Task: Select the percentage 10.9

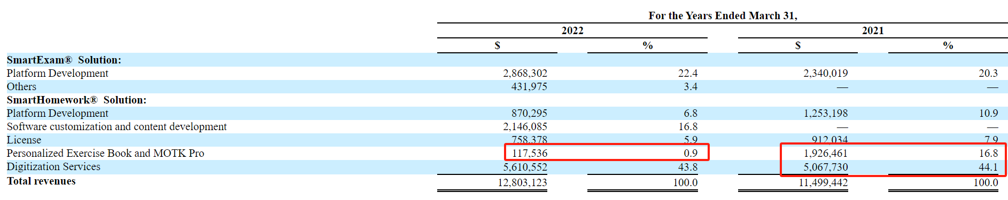Action: [x=988, y=113]
